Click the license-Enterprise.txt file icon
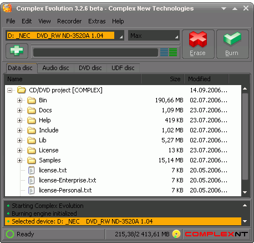The height and width of the screenshot is (243, 254). [31, 180]
